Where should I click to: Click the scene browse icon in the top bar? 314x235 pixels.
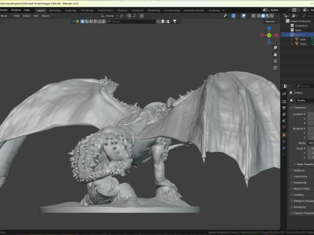pos(266,10)
